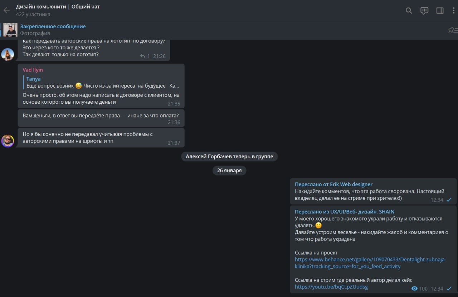Image resolution: width=458 pixels, height=297 pixels.
Task: Open the chat title "Дизайн комьюнити | Общий чат"
Action: coord(58,7)
